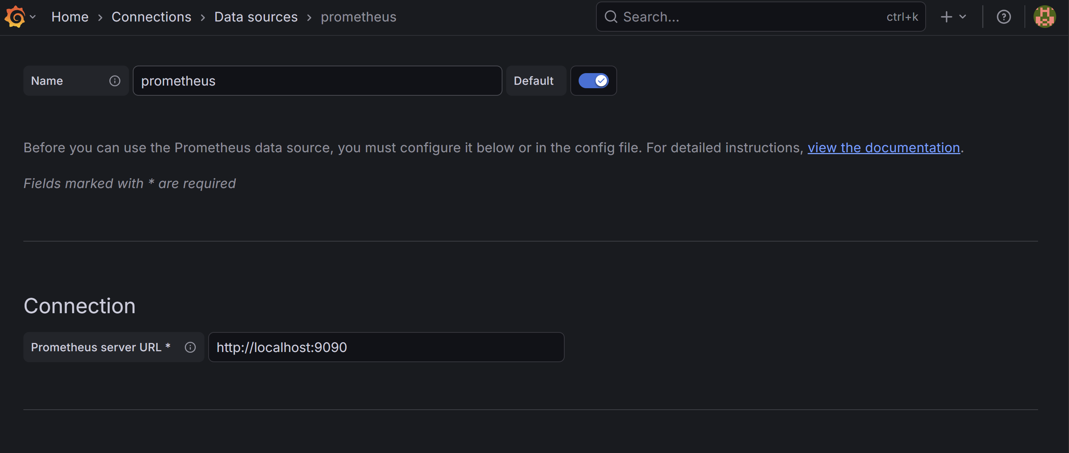Click the prometheus breadcrumb item
Image resolution: width=1069 pixels, height=453 pixels.
tap(358, 17)
